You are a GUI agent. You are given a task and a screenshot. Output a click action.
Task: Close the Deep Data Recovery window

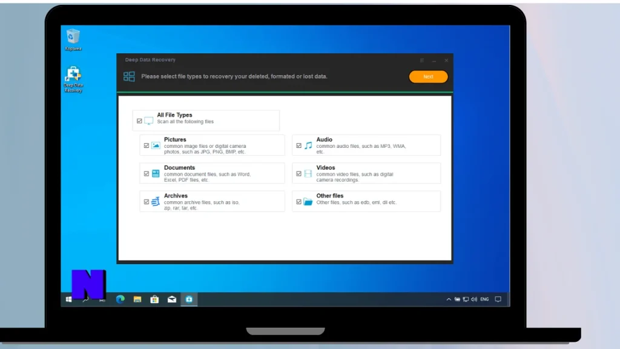tap(446, 61)
